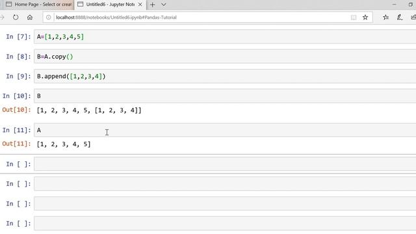The height and width of the screenshot is (234, 416).
Task: Select cell 7 containing A=[1,2,3,4,5]
Action: point(225,36)
